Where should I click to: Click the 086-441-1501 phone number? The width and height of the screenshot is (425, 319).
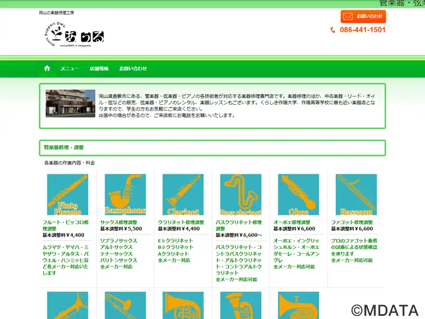(362, 30)
